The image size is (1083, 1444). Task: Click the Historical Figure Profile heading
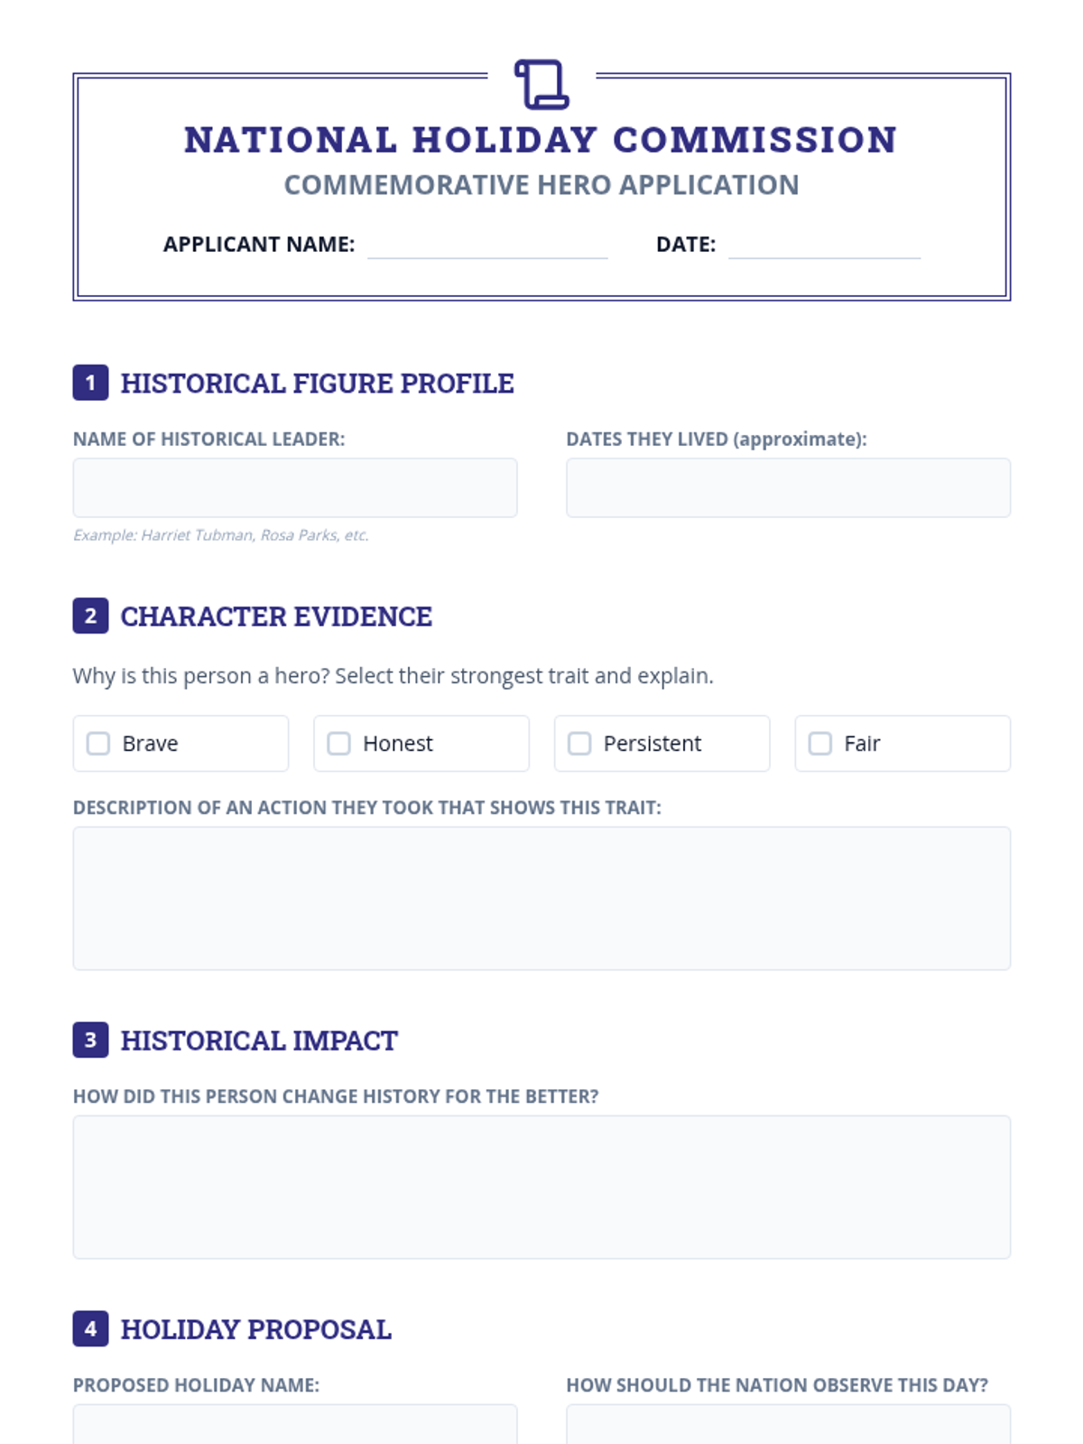(317, 384)
